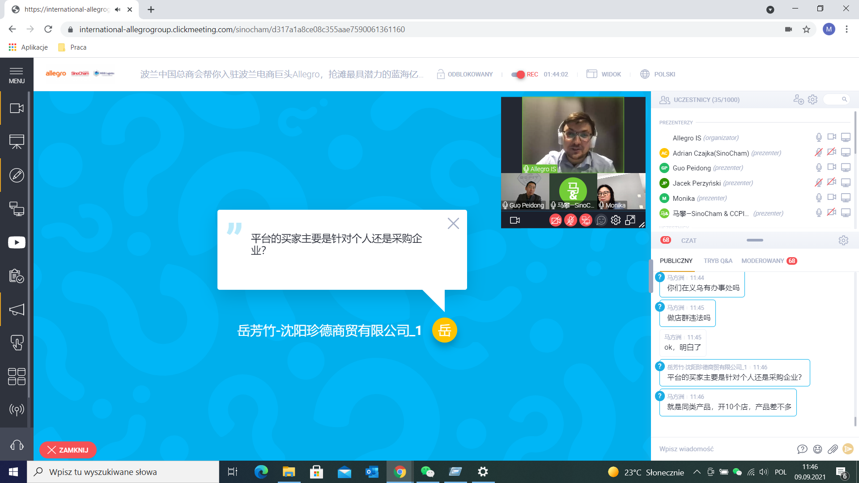Expand the main MENU hamburger
Image resolution: width=859 pixels, height=483 pixels.
[17, 75]
